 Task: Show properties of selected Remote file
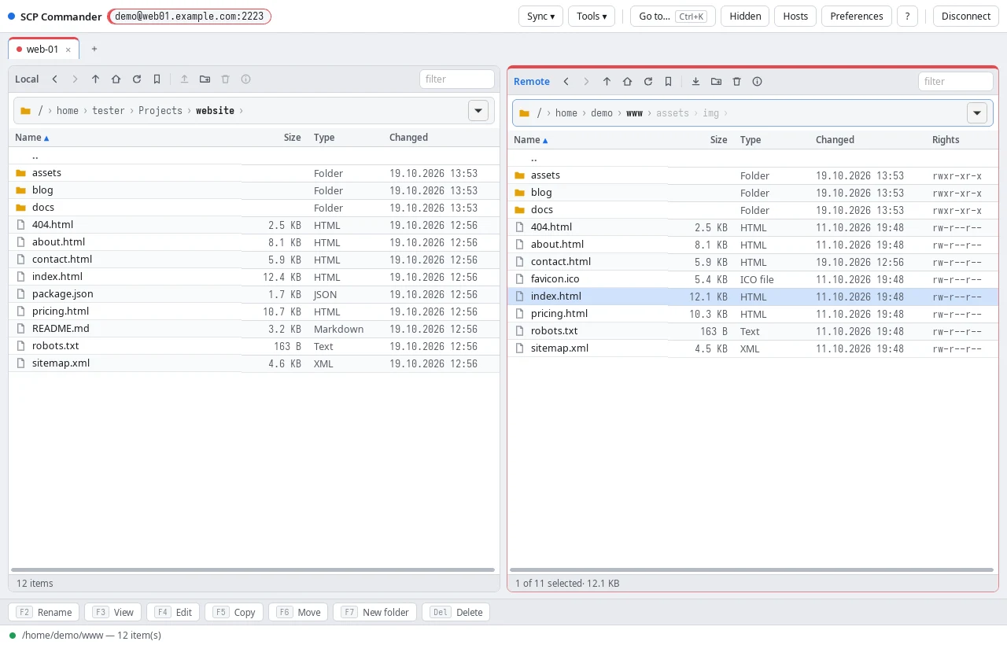tap(757, 81)
